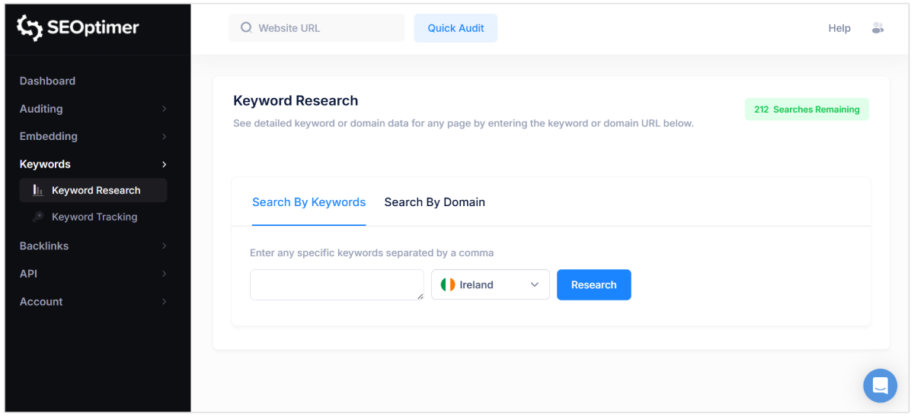Click the Ireland flag icon
The width and height of the screenshot is (914, 416).
[448, 284]
